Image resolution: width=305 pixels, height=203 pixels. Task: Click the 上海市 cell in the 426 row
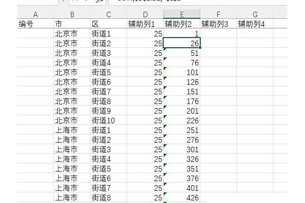72,197
